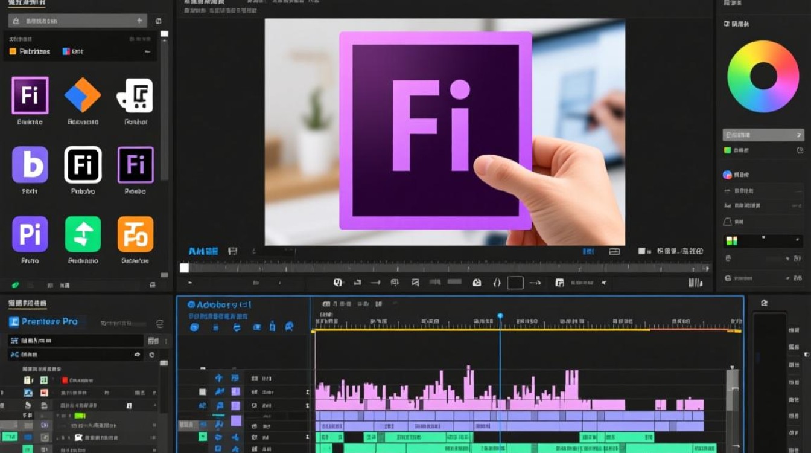Viewport: 811px width, 453px height.
Task: Click the small green square under the gray dropdown
Action: click(x=727, y=150)
